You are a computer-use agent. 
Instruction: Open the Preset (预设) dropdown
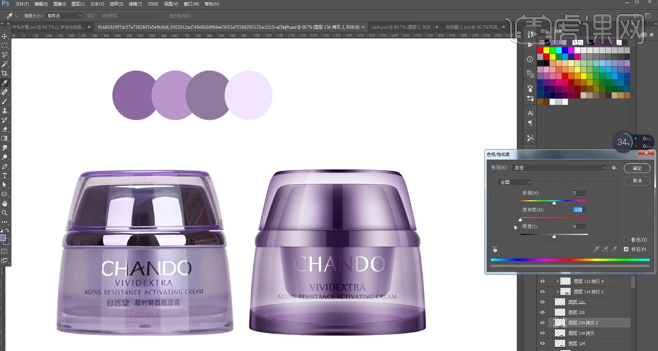[559, 168]
